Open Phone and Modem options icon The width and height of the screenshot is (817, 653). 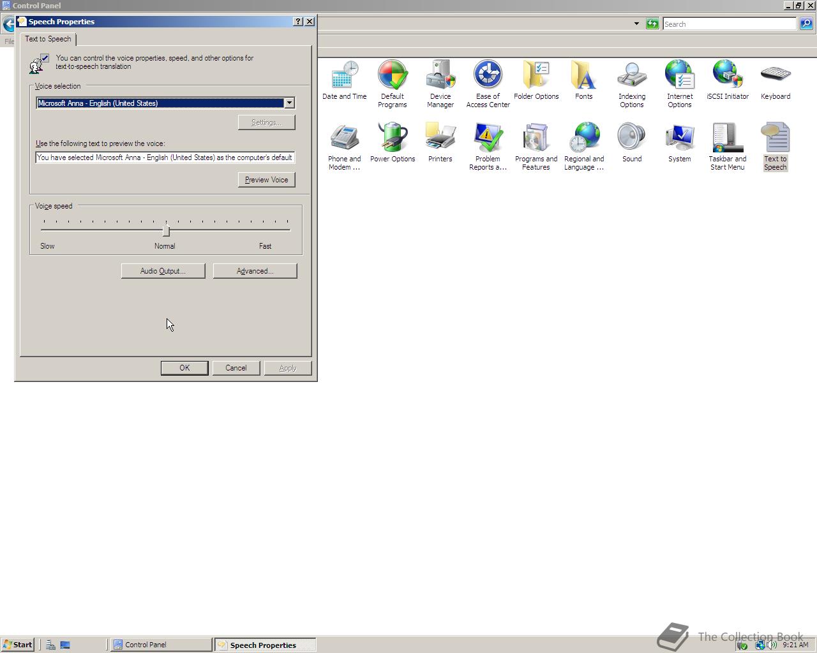click(345, 147)
